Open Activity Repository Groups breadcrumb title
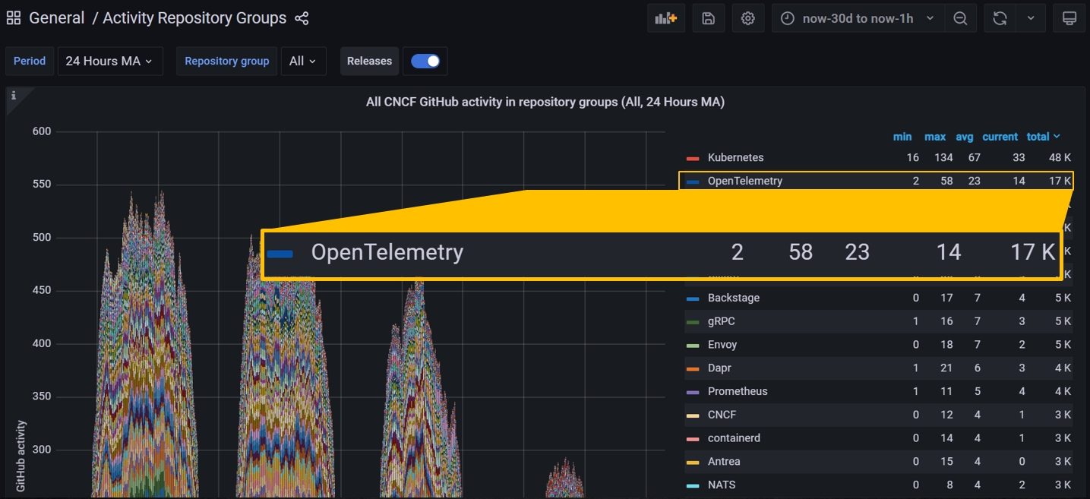The width and height of the screenshot is (1090, 499). [x=194, y=18]
